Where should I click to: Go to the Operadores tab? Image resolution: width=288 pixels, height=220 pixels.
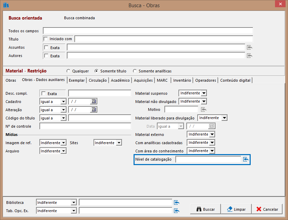pyautogui.click(x=205, y=80)
